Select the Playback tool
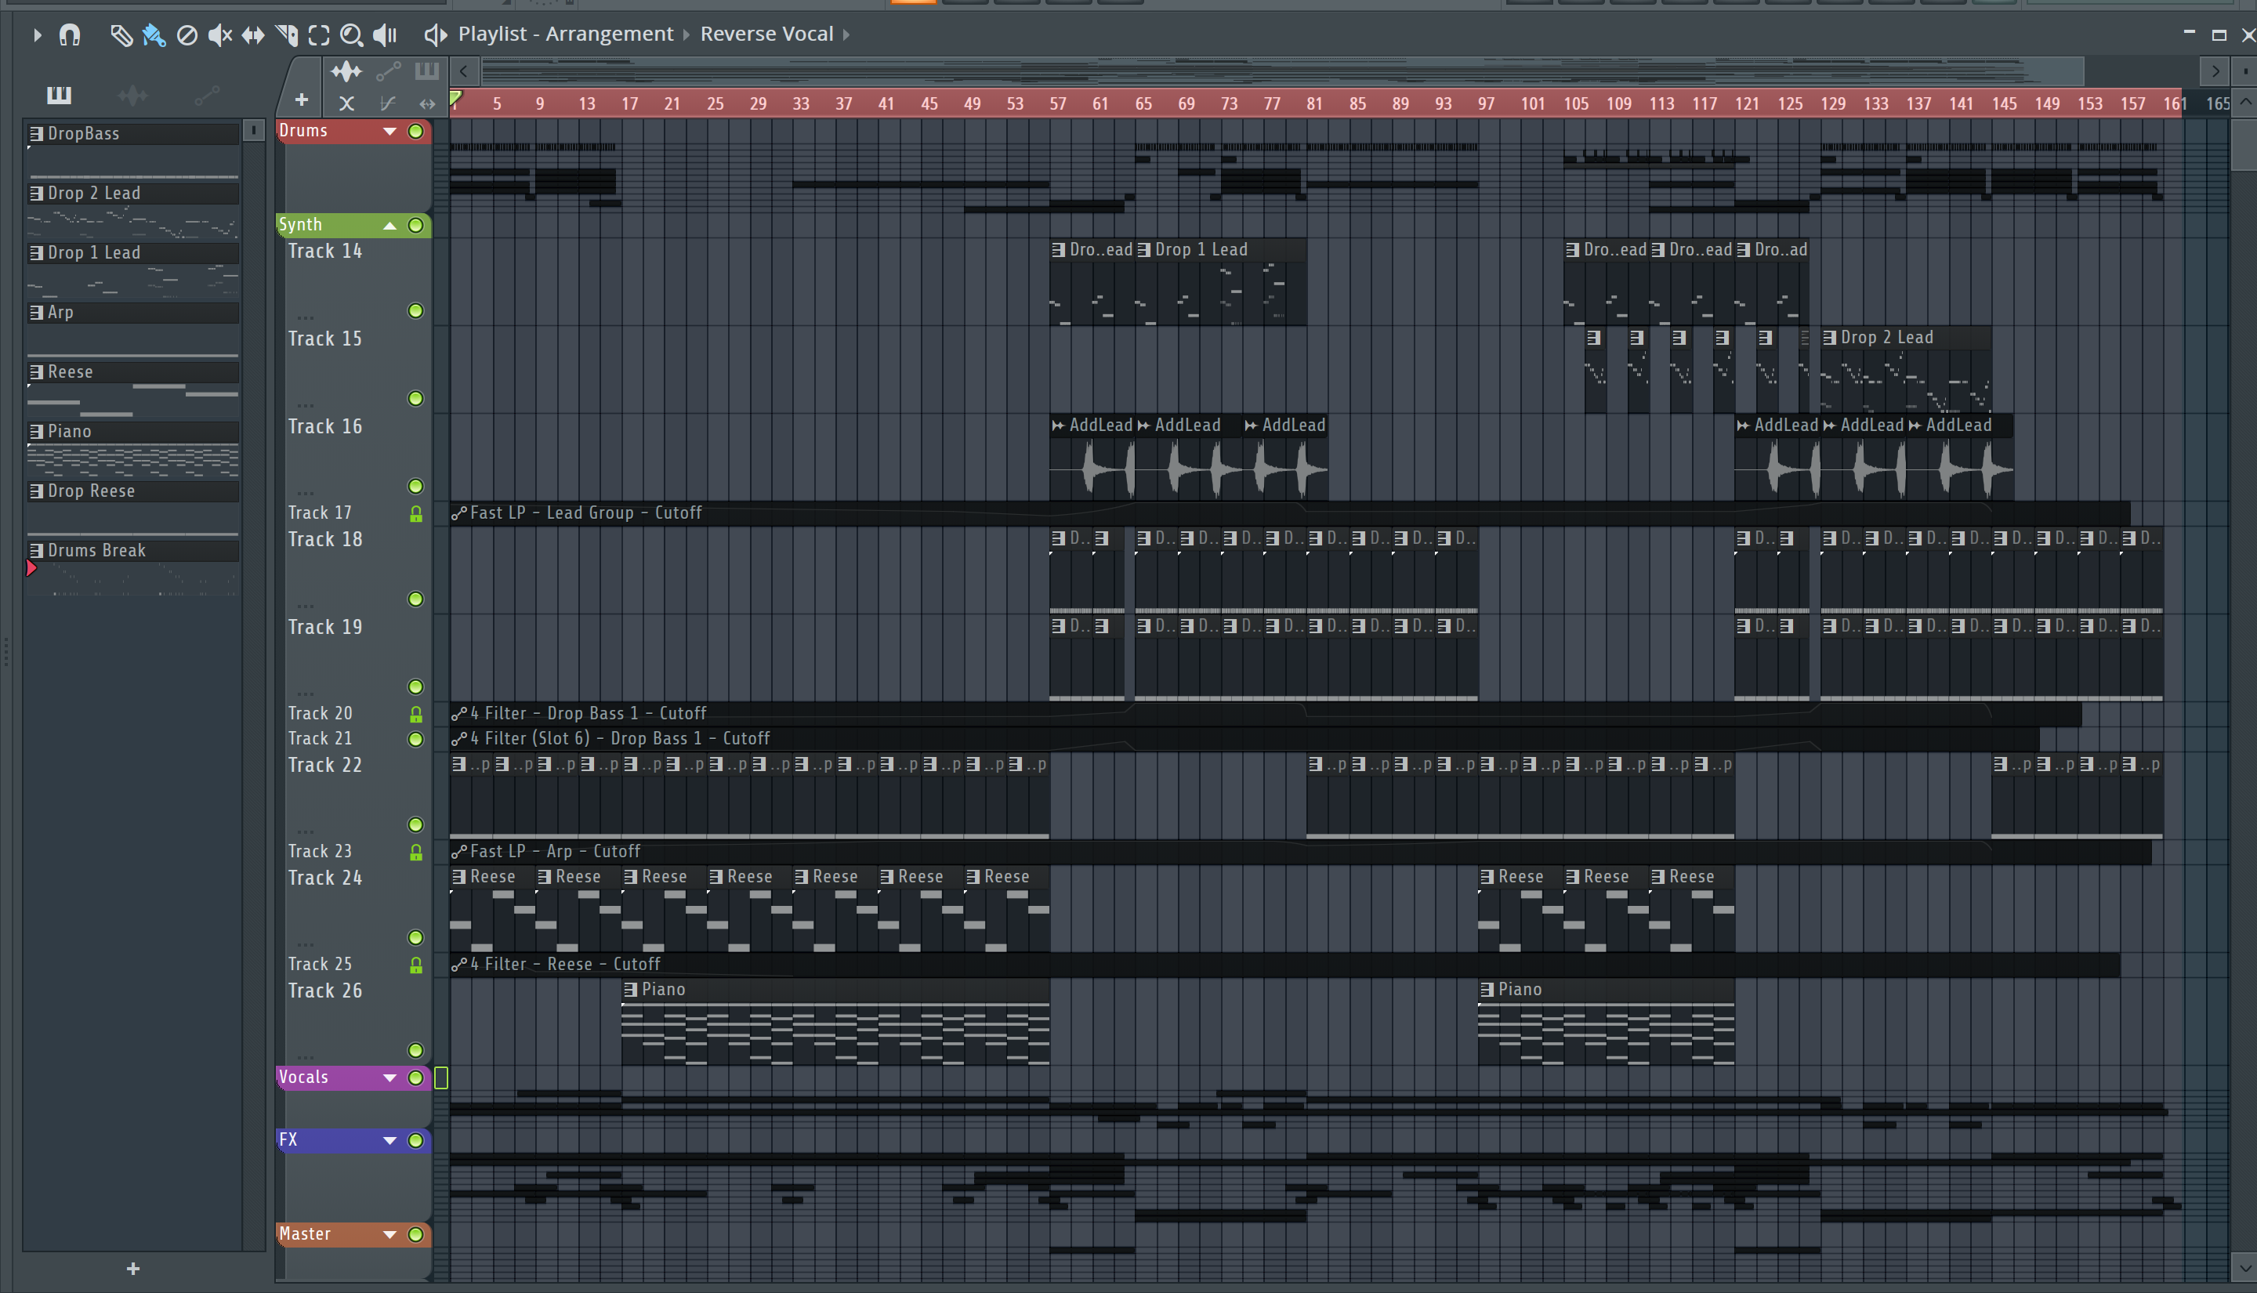 385,34
